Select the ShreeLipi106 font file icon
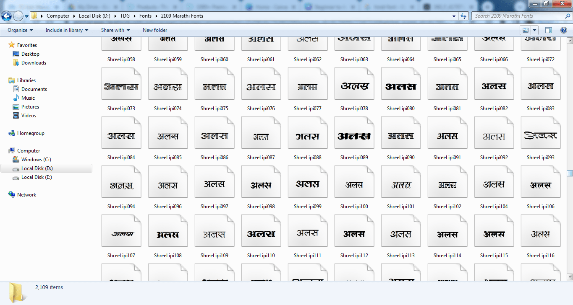 [541, 182]
